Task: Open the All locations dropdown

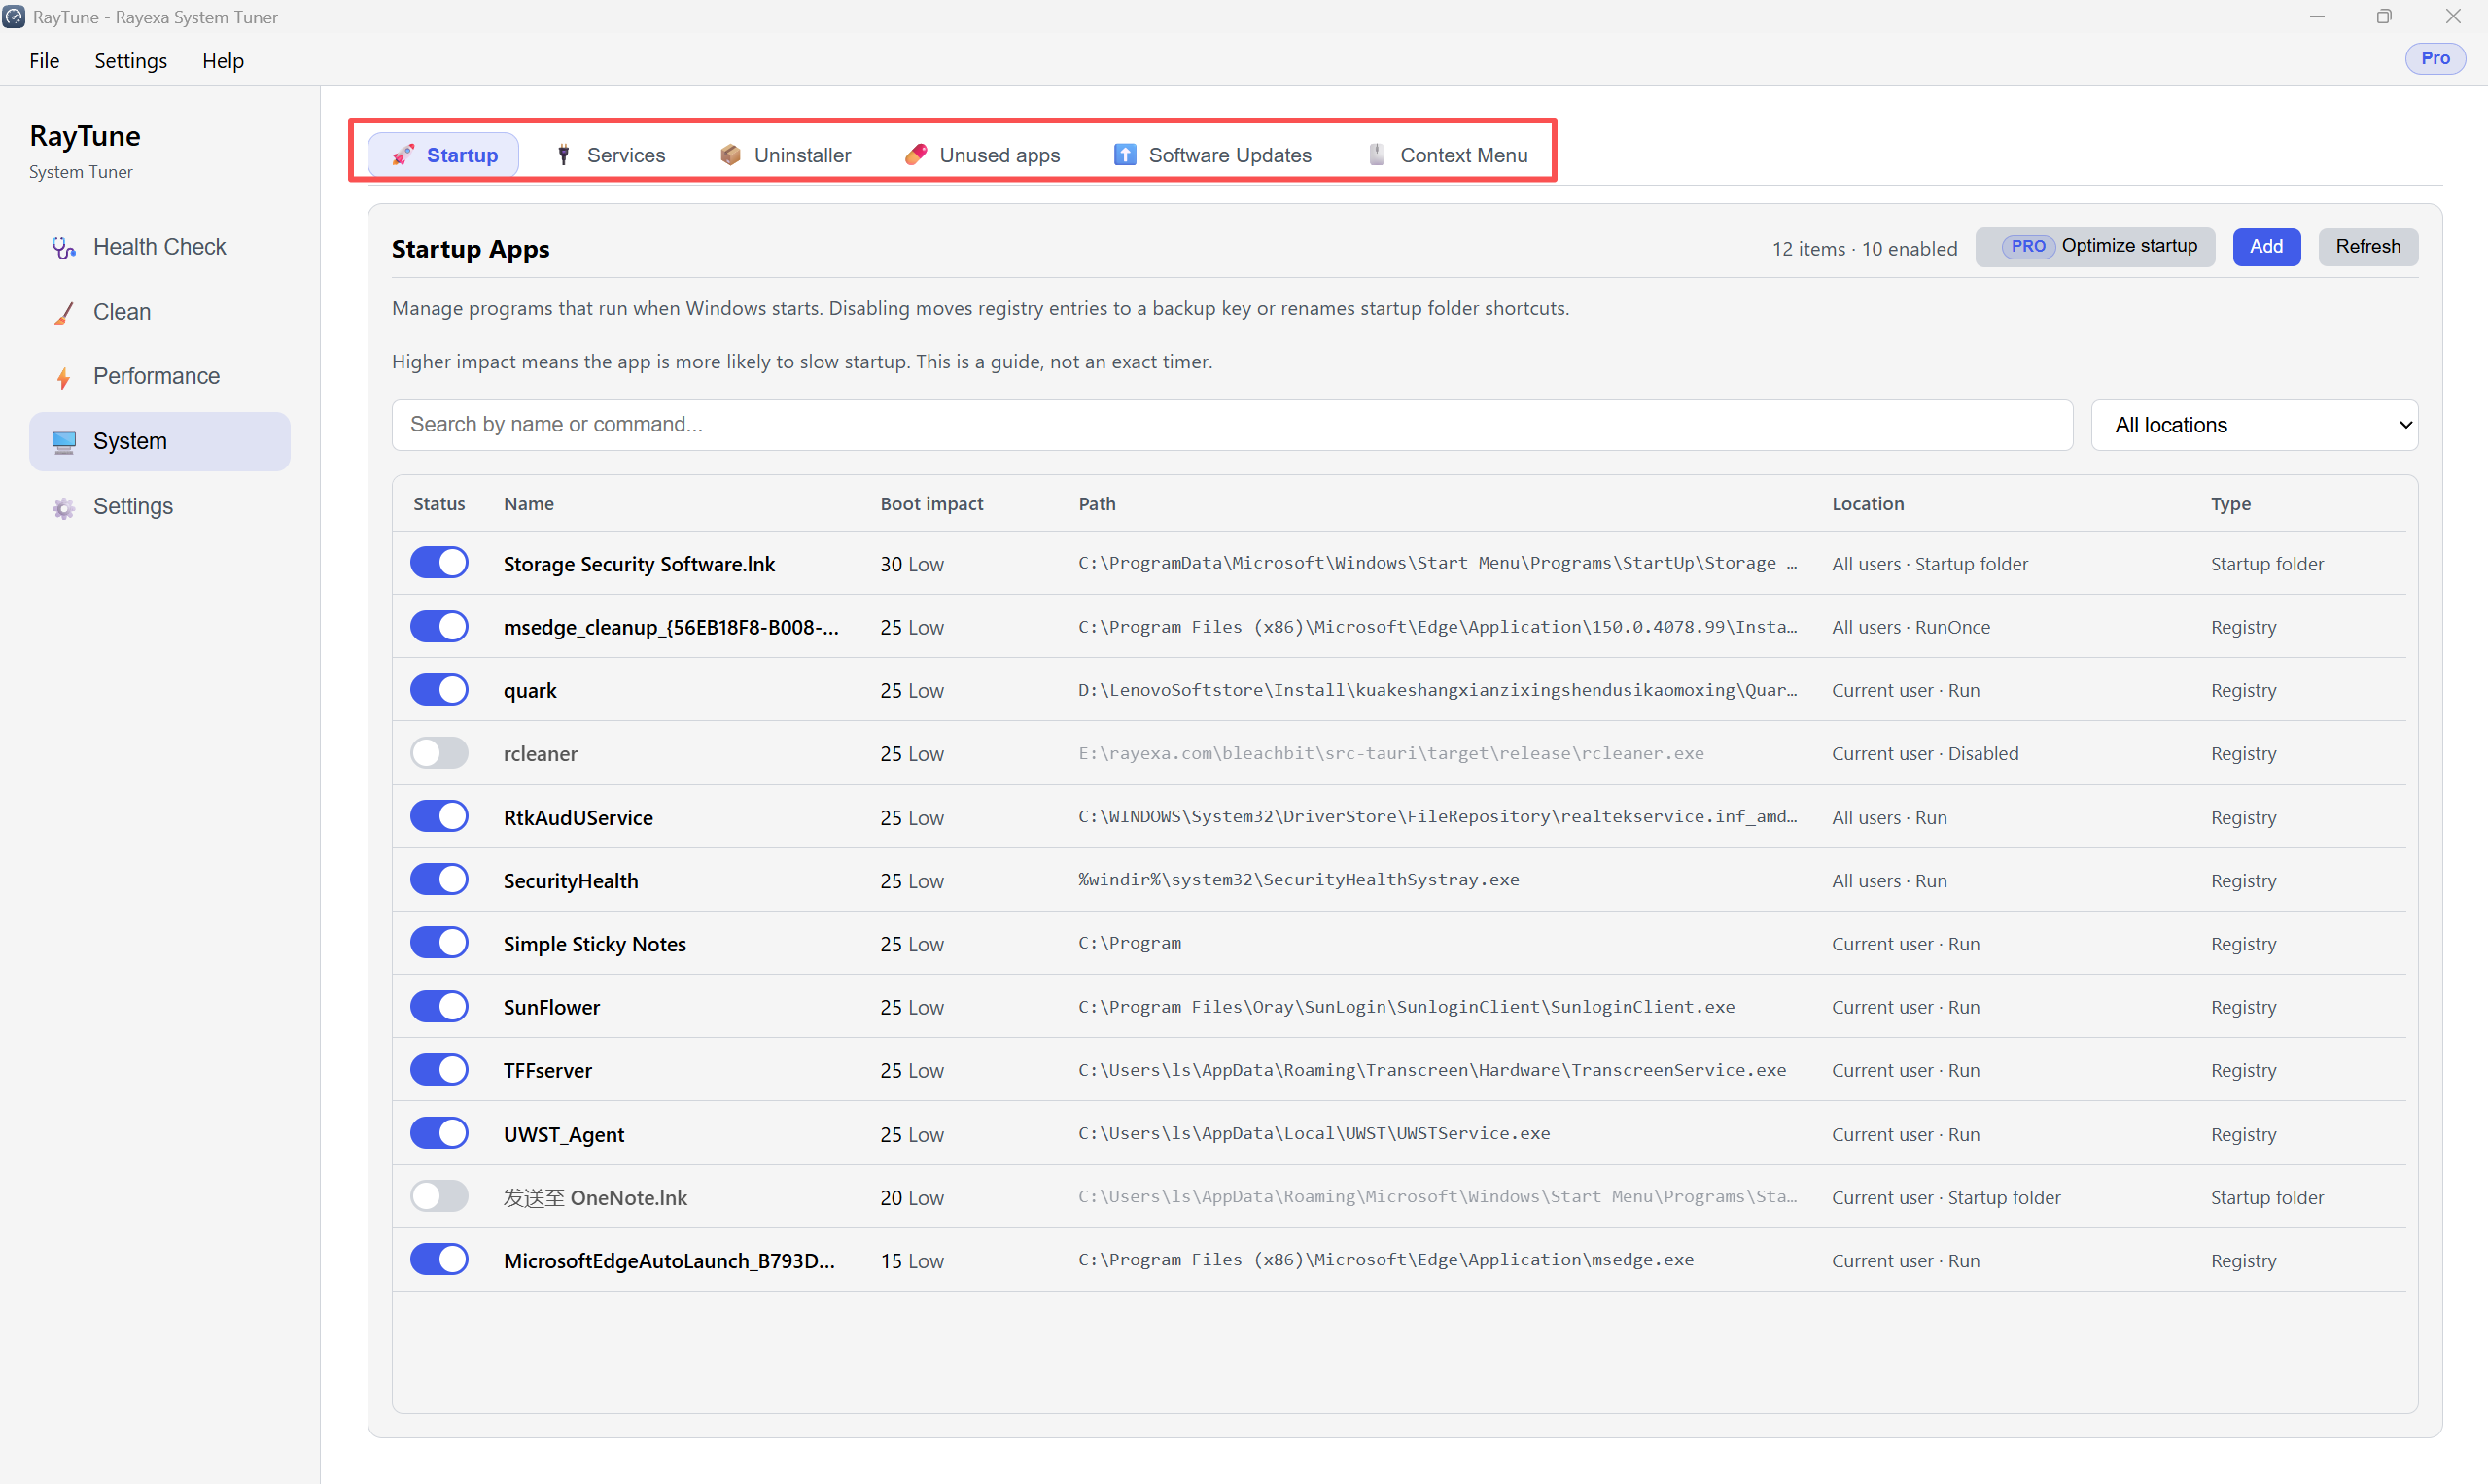Action: [2254, 425]
